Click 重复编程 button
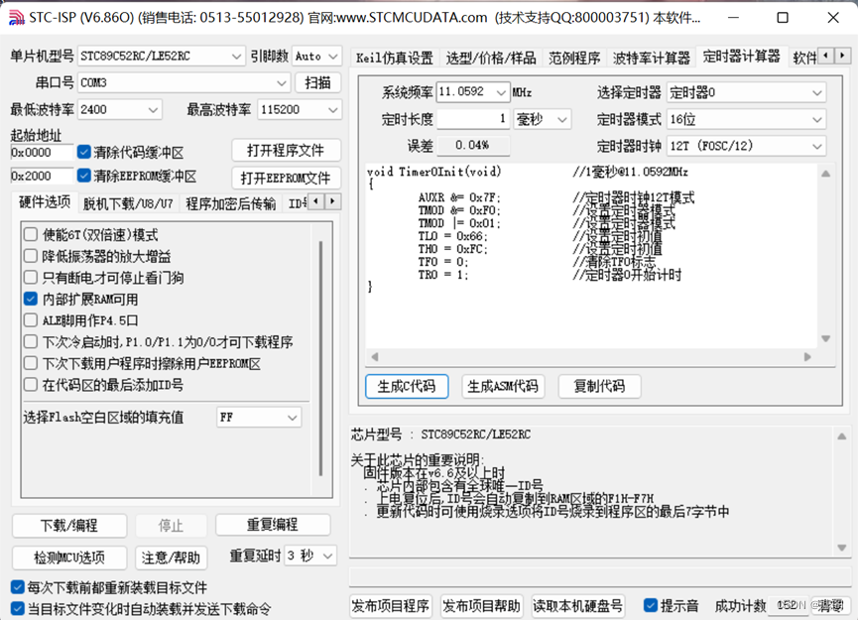The height and width of the screenshot is (620, 858). [x=273, y=525]
